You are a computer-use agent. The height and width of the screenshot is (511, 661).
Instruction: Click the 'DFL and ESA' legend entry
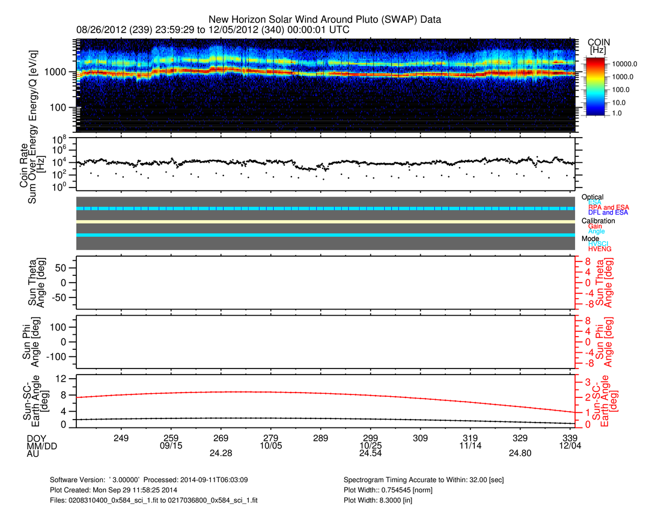point(608,213)
